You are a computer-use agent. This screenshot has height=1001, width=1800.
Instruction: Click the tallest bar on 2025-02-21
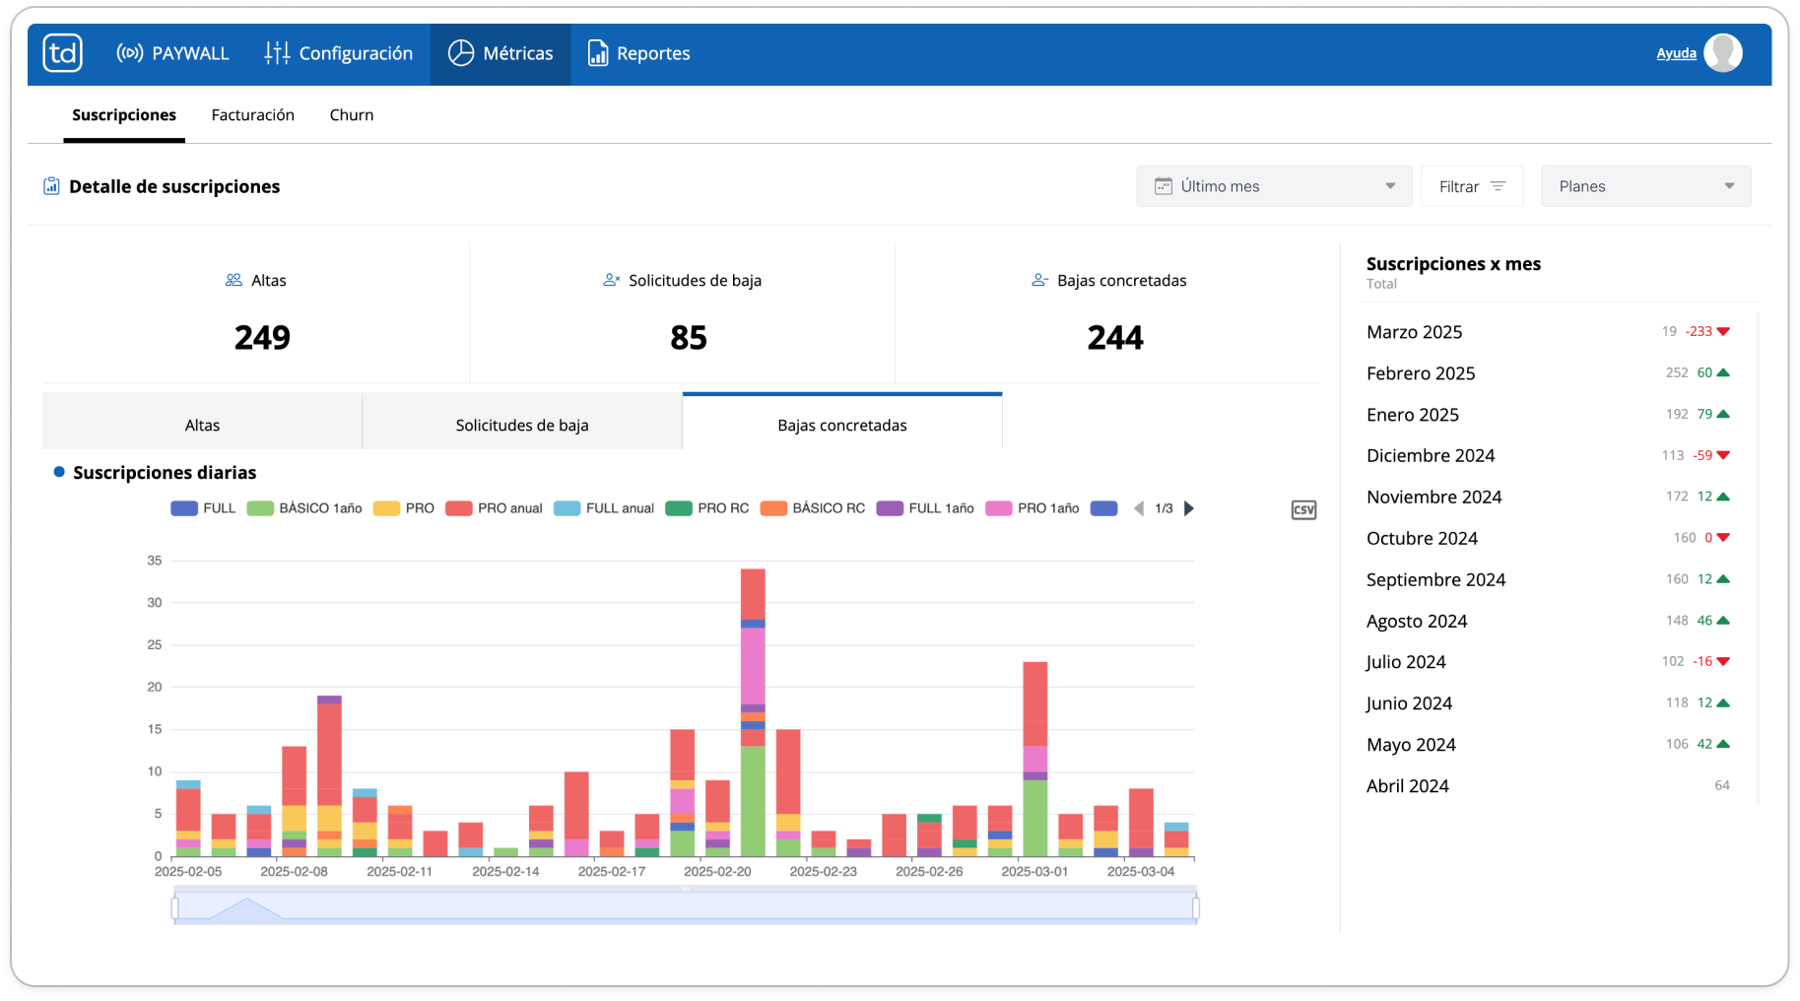753,712
